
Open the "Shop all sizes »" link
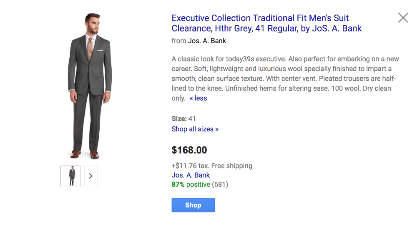click(x=195, y=129)
